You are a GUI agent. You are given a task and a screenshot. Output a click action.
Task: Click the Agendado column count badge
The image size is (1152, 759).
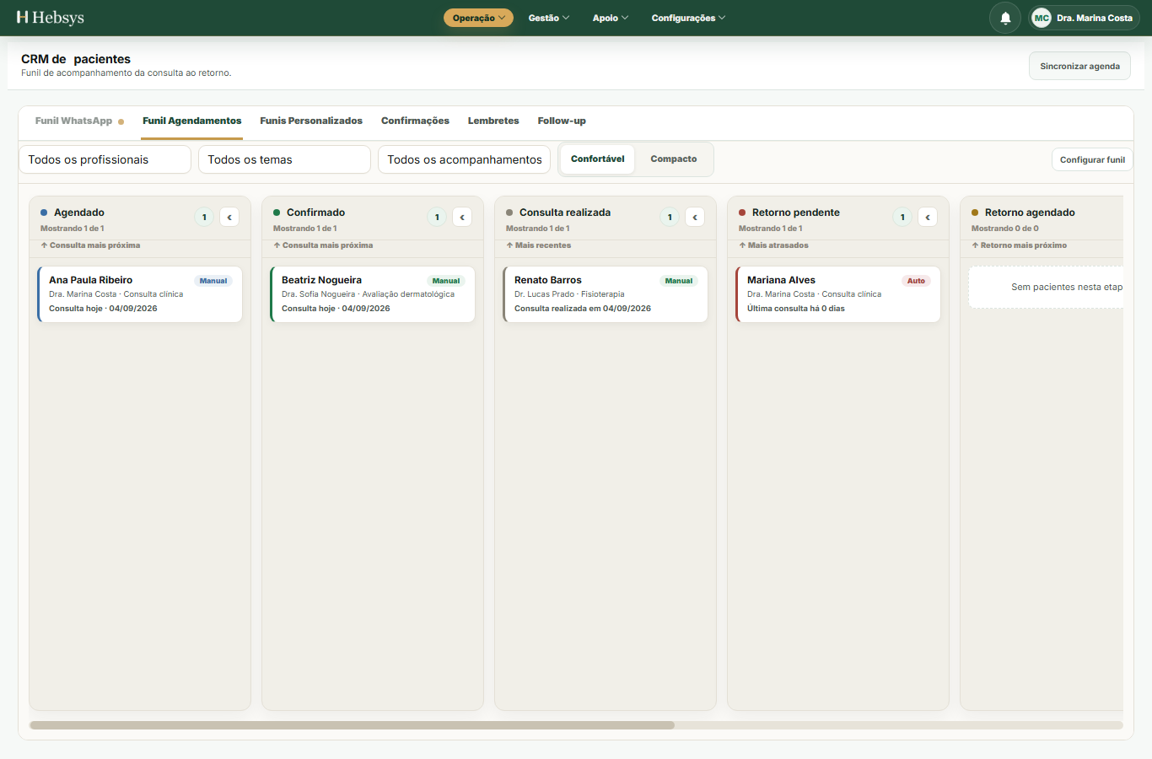(204, 217)
